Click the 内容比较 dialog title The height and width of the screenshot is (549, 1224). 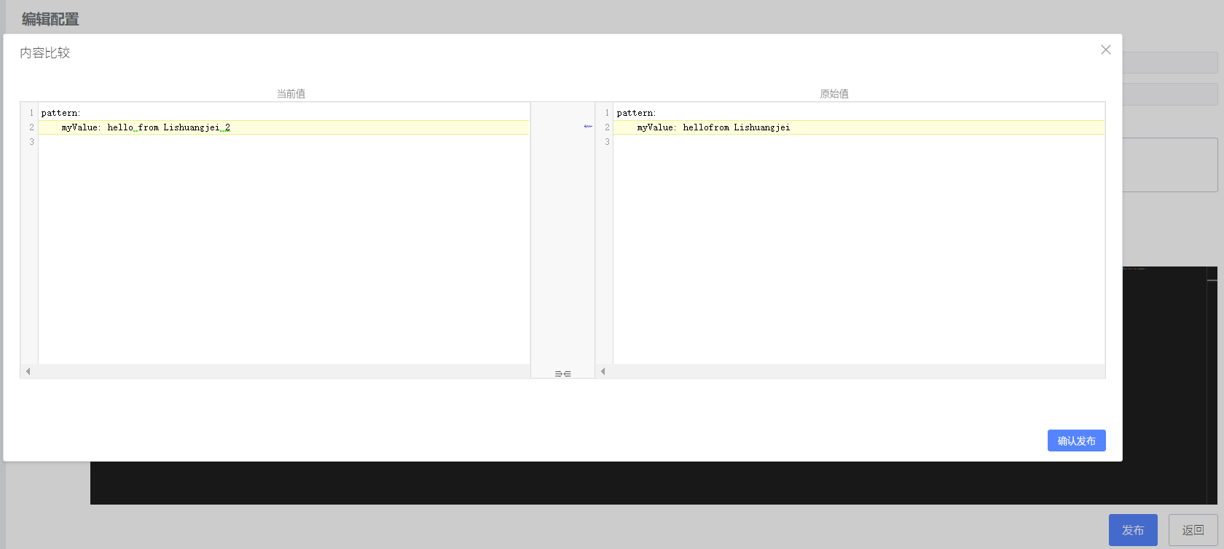point(45,52)
